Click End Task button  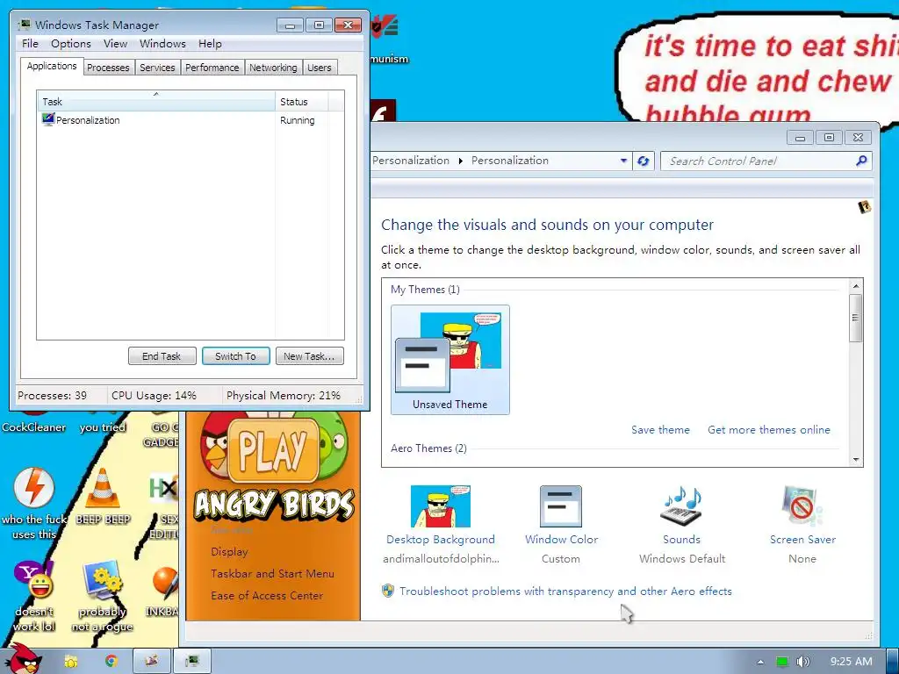tap(162, 356)
